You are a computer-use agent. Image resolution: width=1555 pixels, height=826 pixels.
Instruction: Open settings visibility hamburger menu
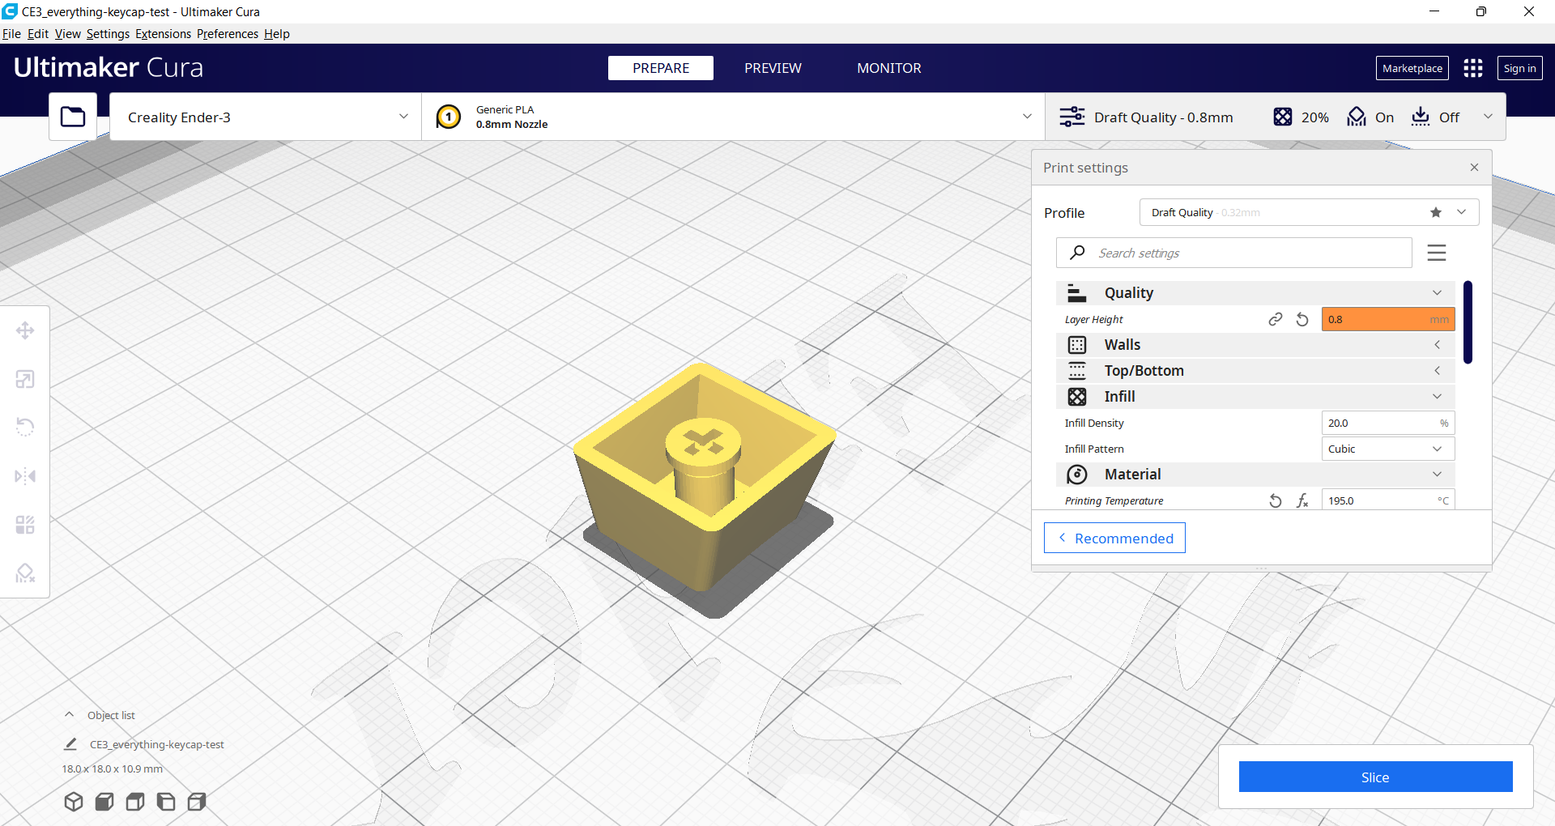1437,253
